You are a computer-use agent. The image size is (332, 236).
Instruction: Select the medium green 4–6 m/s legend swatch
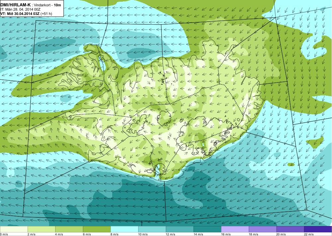pyautogui.click(x=69, y=229)
